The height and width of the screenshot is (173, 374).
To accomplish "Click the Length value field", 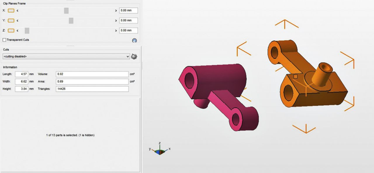I will tap(21, 74).
